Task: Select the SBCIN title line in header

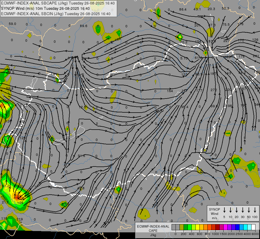Action: pos(56,14)
